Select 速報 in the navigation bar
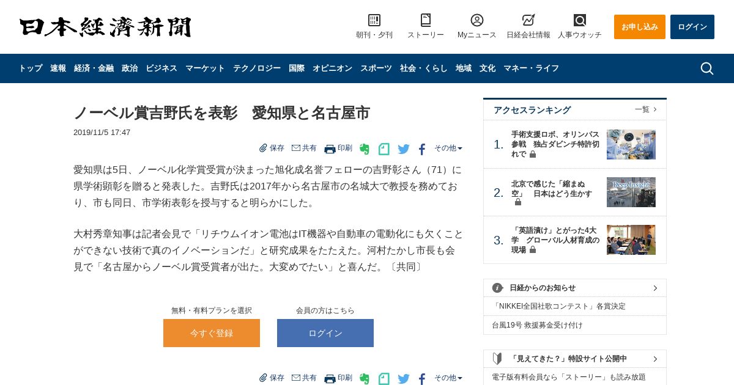 click(58, 68)
